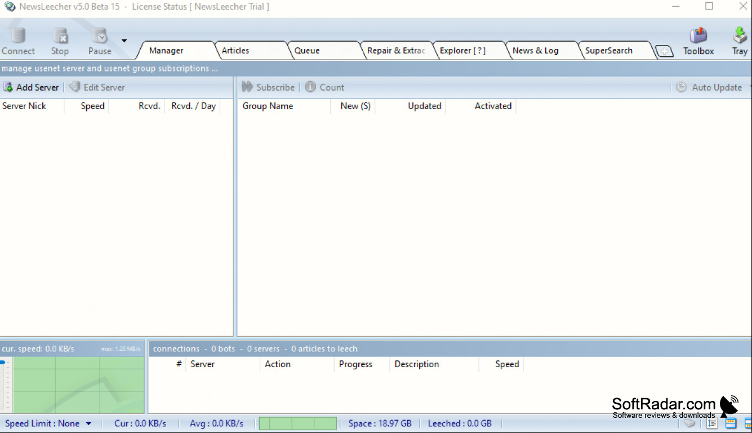
Task: Send NewsLeecher to the Tray
Action: coord(740,41)
